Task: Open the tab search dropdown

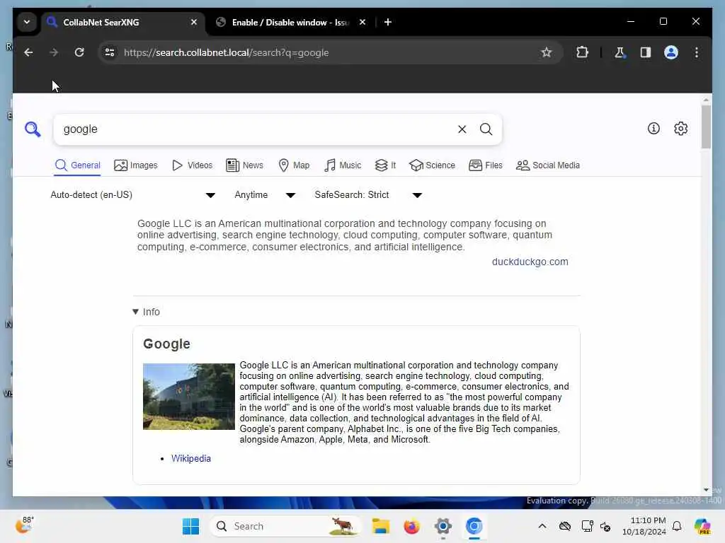Action: (27, 22)
